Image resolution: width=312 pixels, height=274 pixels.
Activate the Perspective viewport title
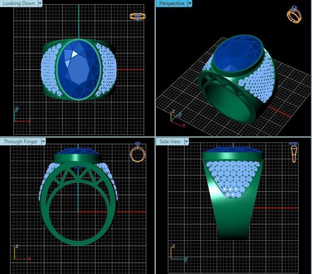[172, 3]
